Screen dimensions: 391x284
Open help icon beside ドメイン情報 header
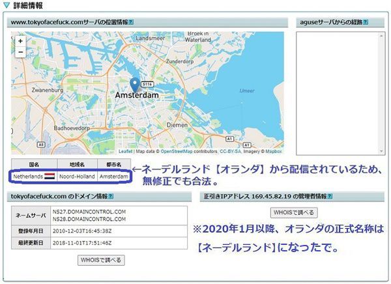[111, 196]
